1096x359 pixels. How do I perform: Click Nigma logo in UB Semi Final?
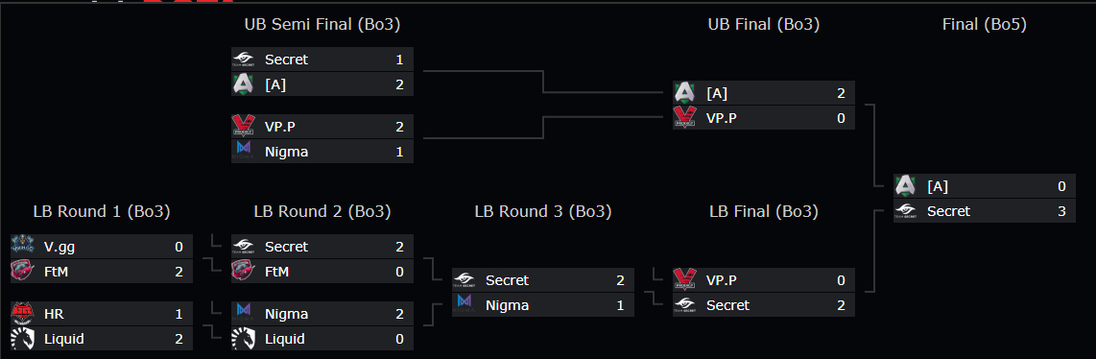click(x=243, y=151)
